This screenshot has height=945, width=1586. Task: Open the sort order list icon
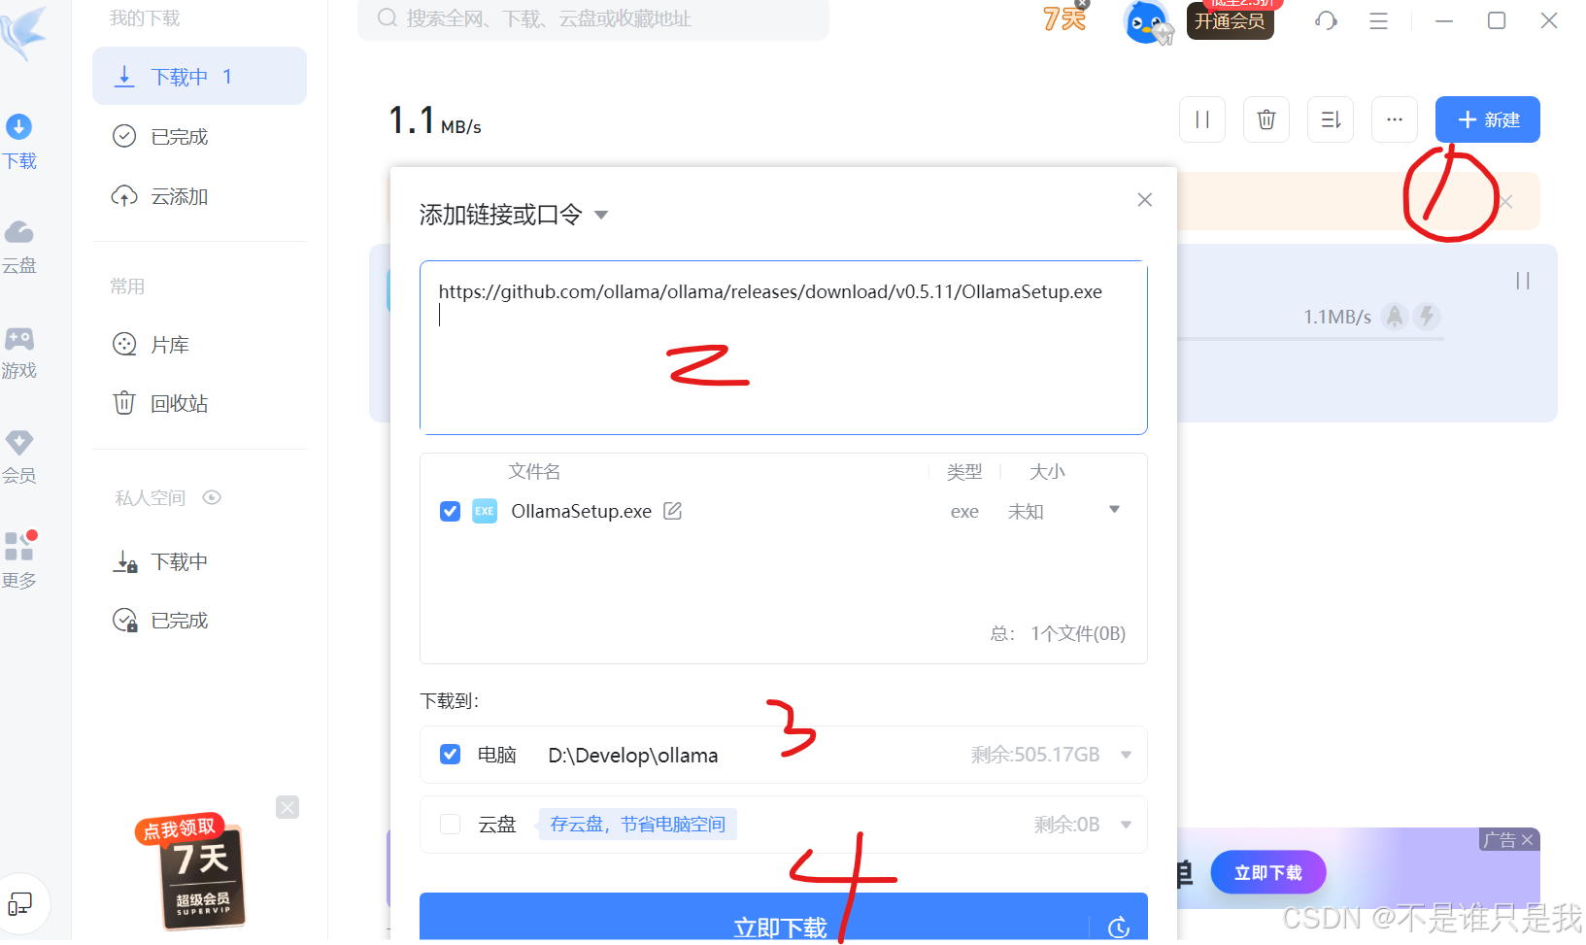coord(1331,119)
